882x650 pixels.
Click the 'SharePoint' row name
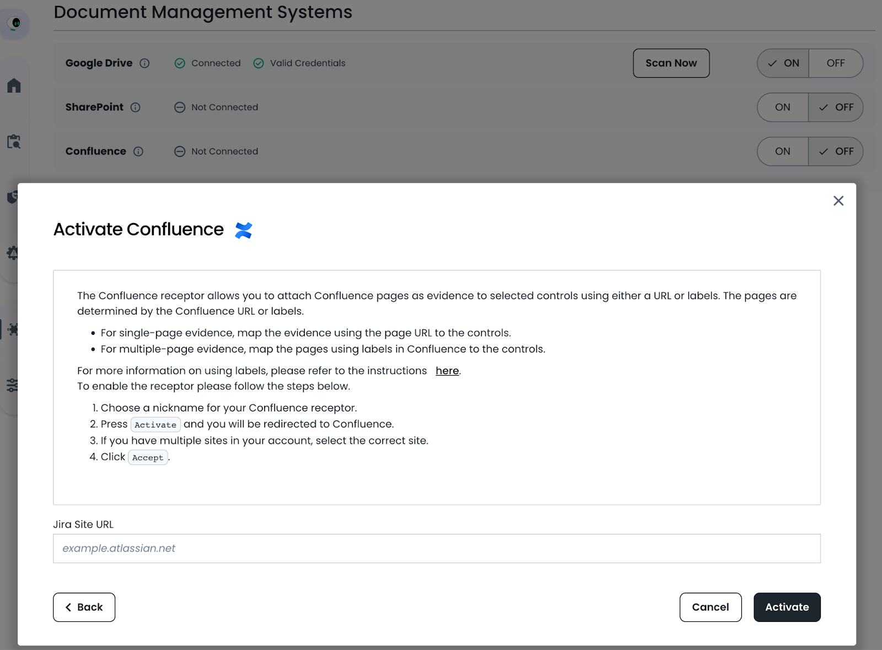point(94,107)
